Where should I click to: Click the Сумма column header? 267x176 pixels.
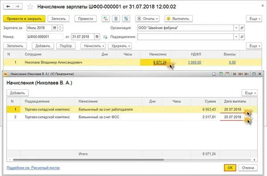[x=206, y=101]
